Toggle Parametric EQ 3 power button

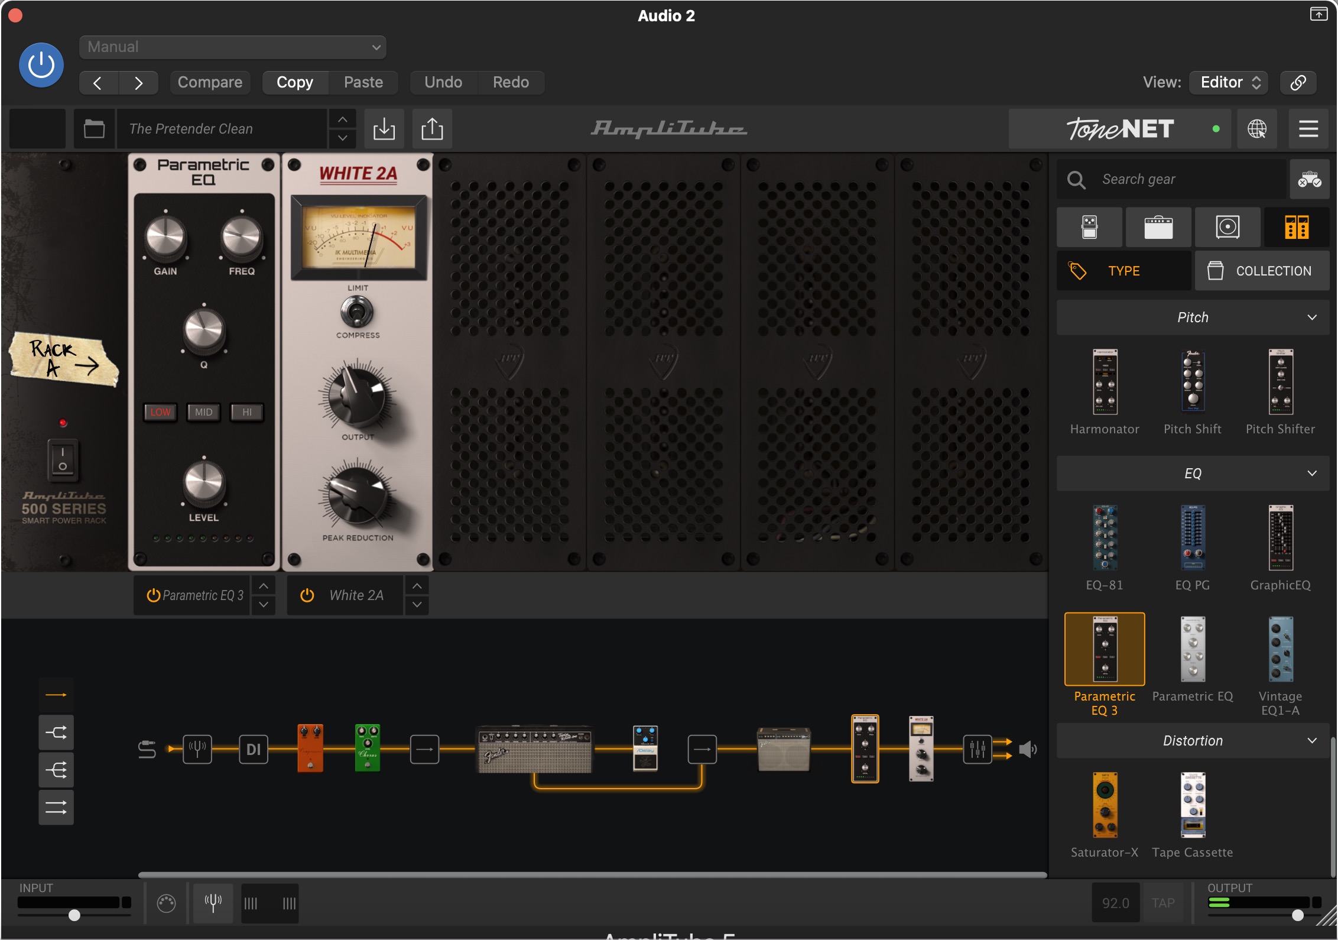[154, 595]
